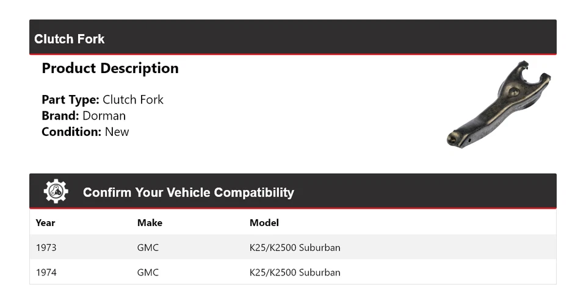Select K25/K2500 Suburban in 1973 row
Screen dimensions: 586x304
tap(295, 248)
